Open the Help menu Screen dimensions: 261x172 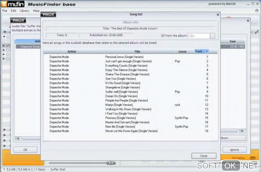pos(36,11)
